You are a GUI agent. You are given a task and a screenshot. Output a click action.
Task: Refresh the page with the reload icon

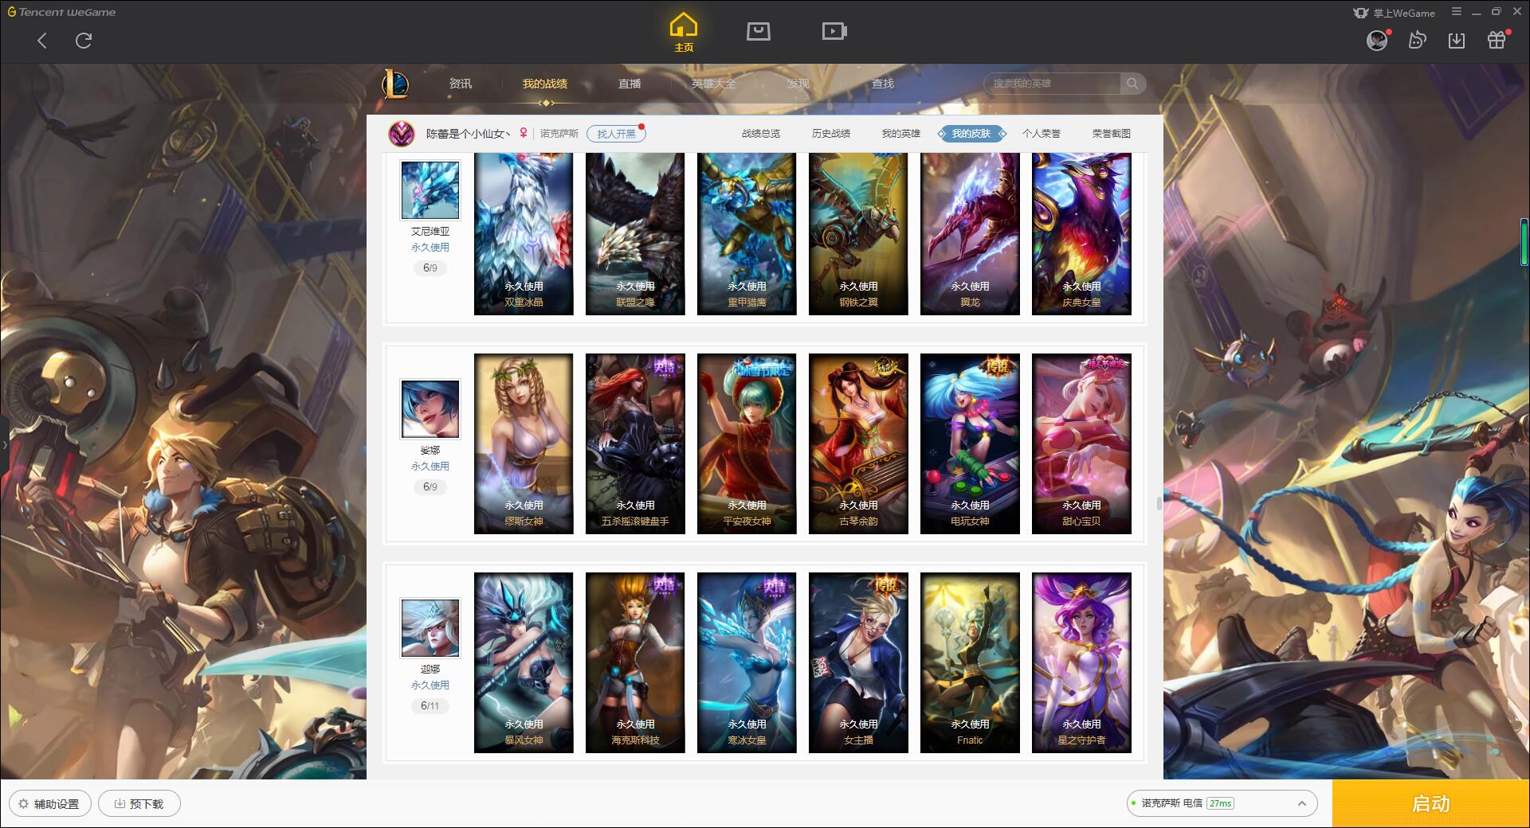[84, 41]
